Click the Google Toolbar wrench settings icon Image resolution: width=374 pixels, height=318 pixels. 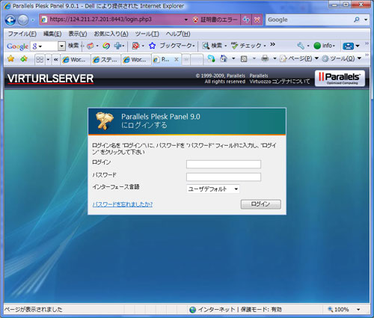301,46
